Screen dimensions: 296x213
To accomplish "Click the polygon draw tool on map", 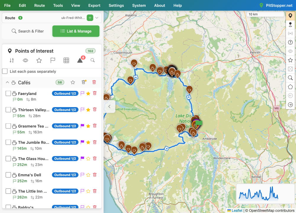I will coord(290,87).
